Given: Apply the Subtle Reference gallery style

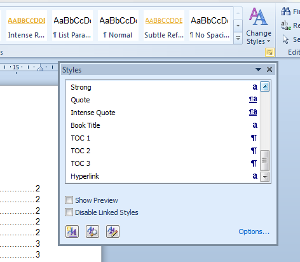Looking at the screenshot, I should (164, 25).
